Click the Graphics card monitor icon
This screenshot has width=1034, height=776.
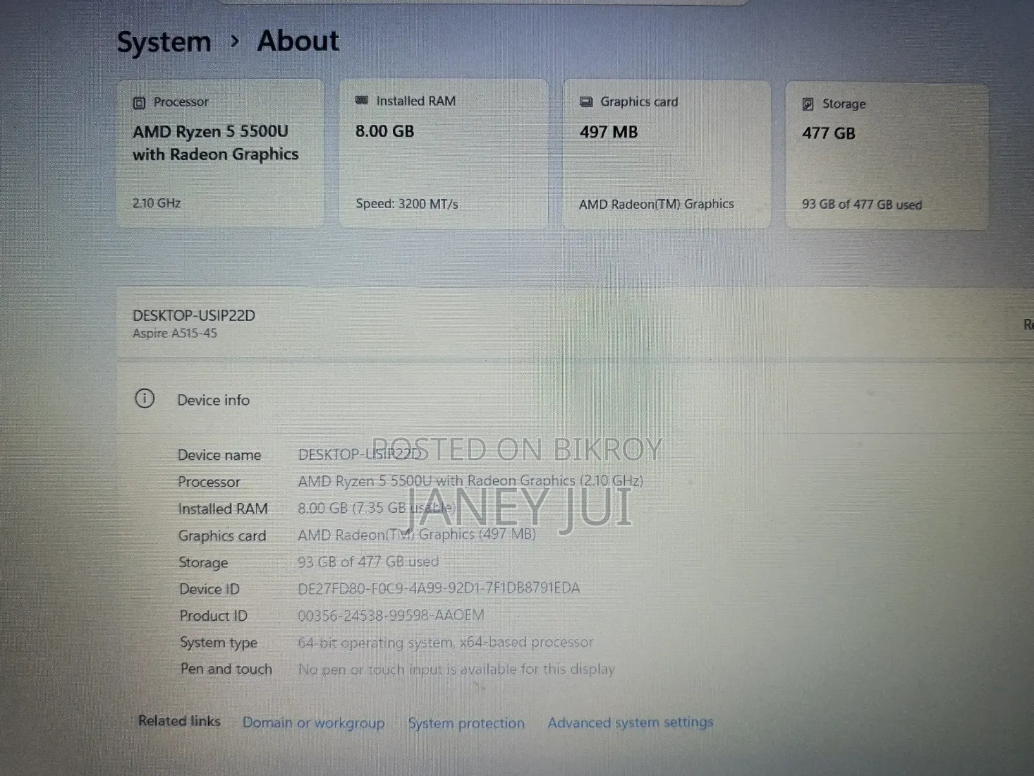(586, 102)
